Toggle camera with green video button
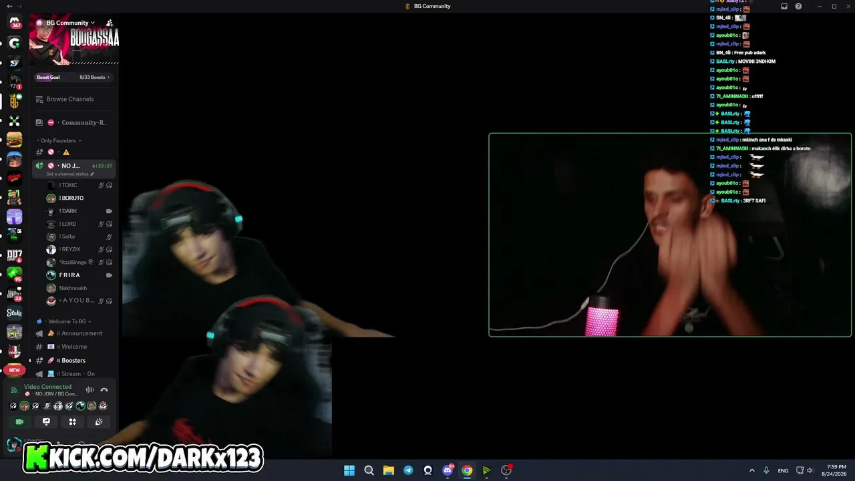The image size is (855, 481). tap(19, 422)
